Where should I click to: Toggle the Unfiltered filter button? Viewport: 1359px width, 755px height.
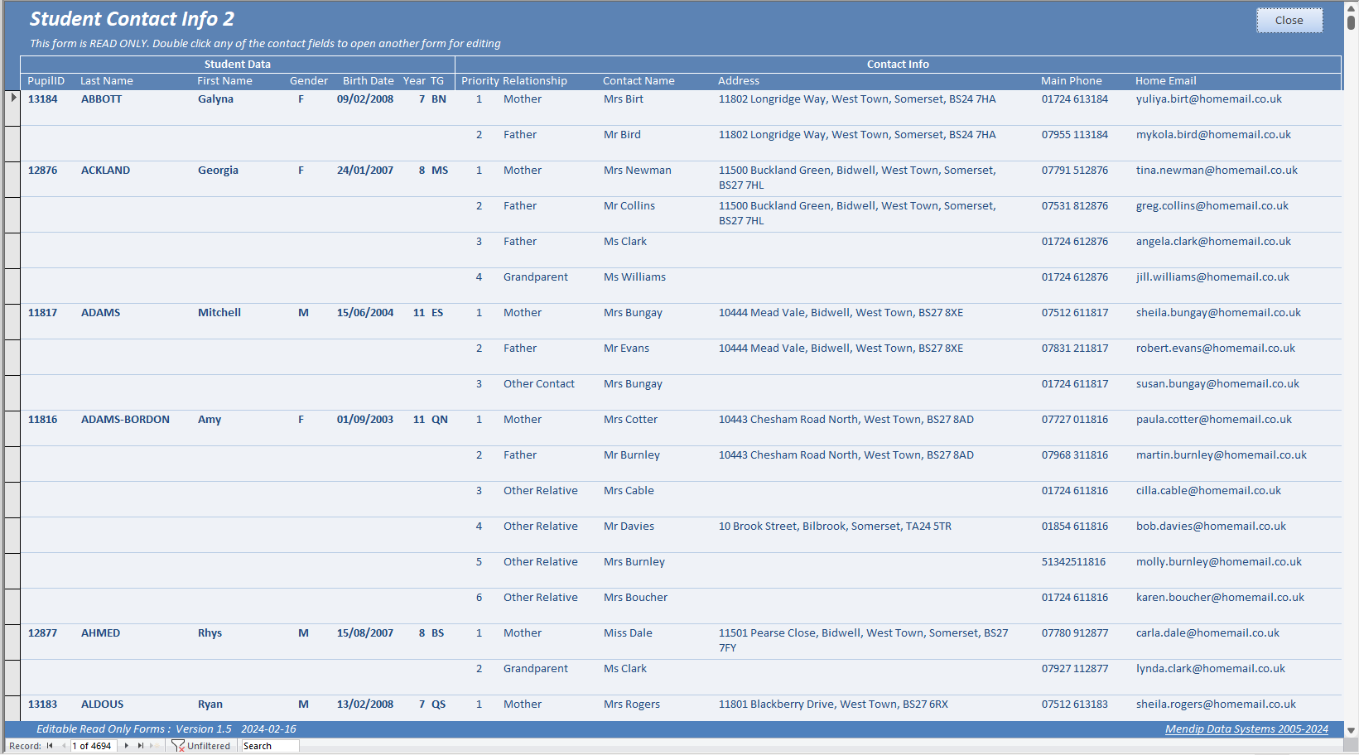click(x=201, y=746)
